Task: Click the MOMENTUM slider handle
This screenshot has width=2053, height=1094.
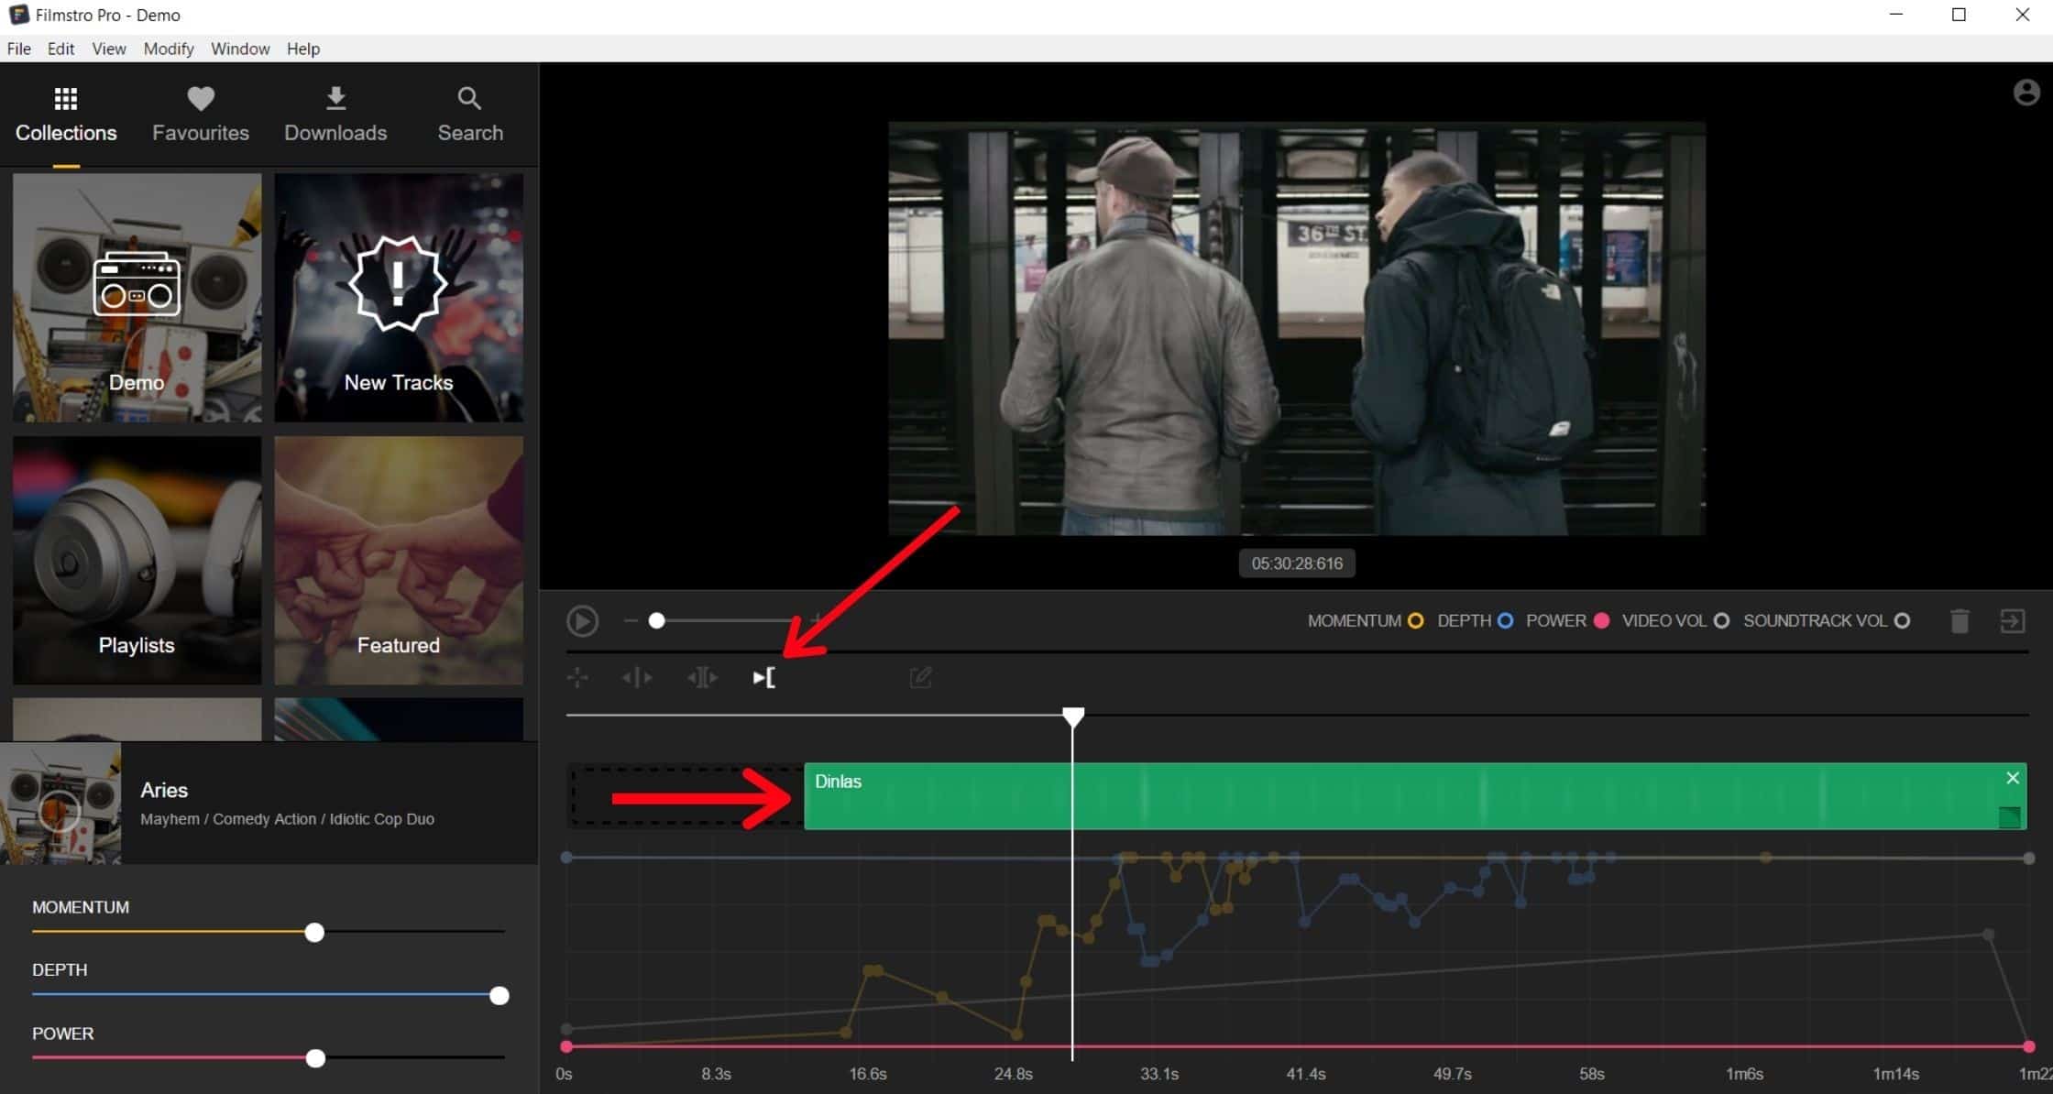Action: pos(314,933)
